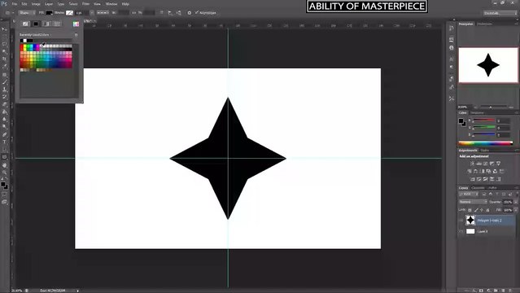
Task: Click the Stroke swatch in options bar
Action: pos(69,12)
